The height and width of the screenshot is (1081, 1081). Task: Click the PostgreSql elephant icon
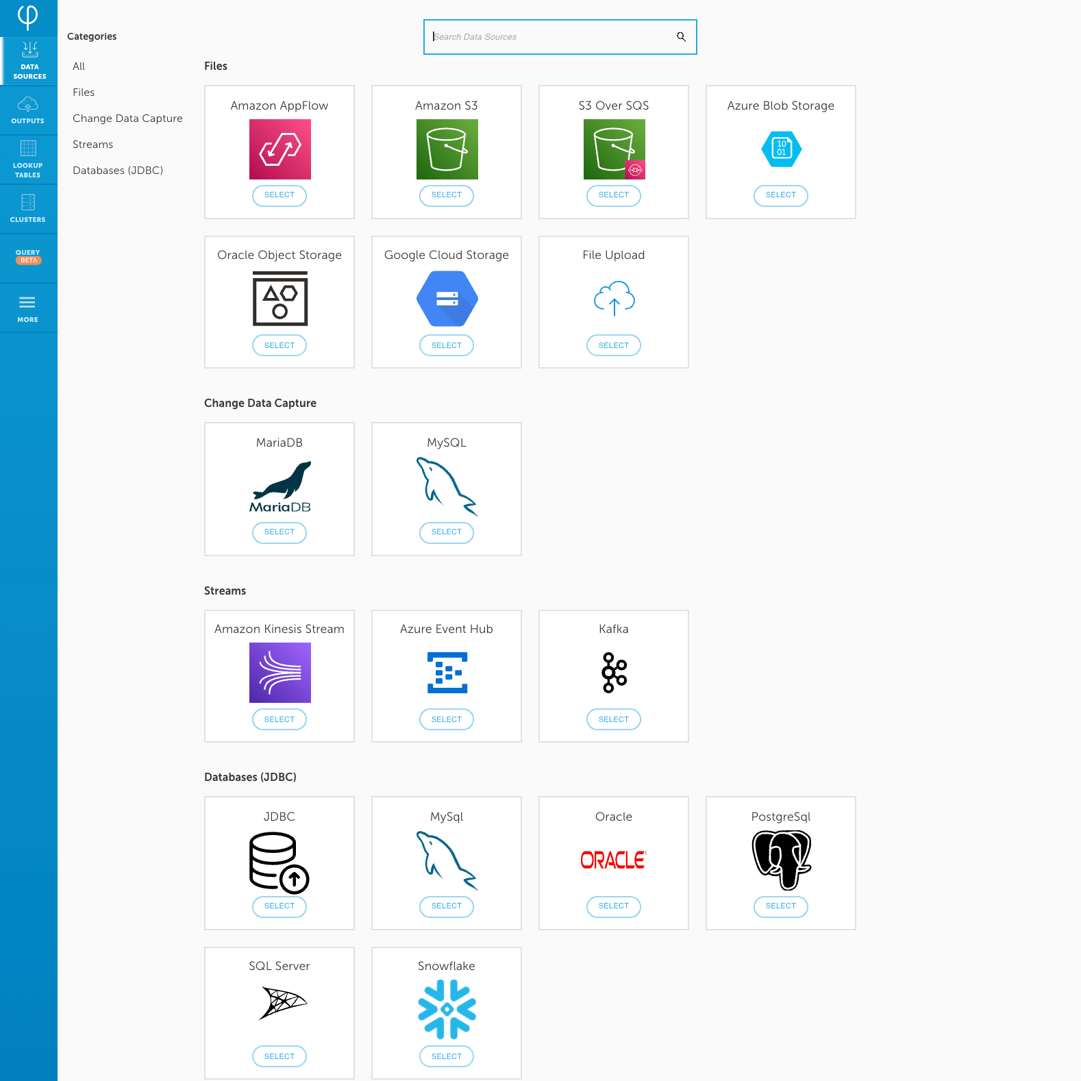[x=782, y=860]
